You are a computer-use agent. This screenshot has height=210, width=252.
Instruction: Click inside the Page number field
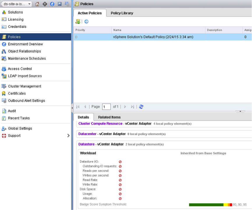107,107
